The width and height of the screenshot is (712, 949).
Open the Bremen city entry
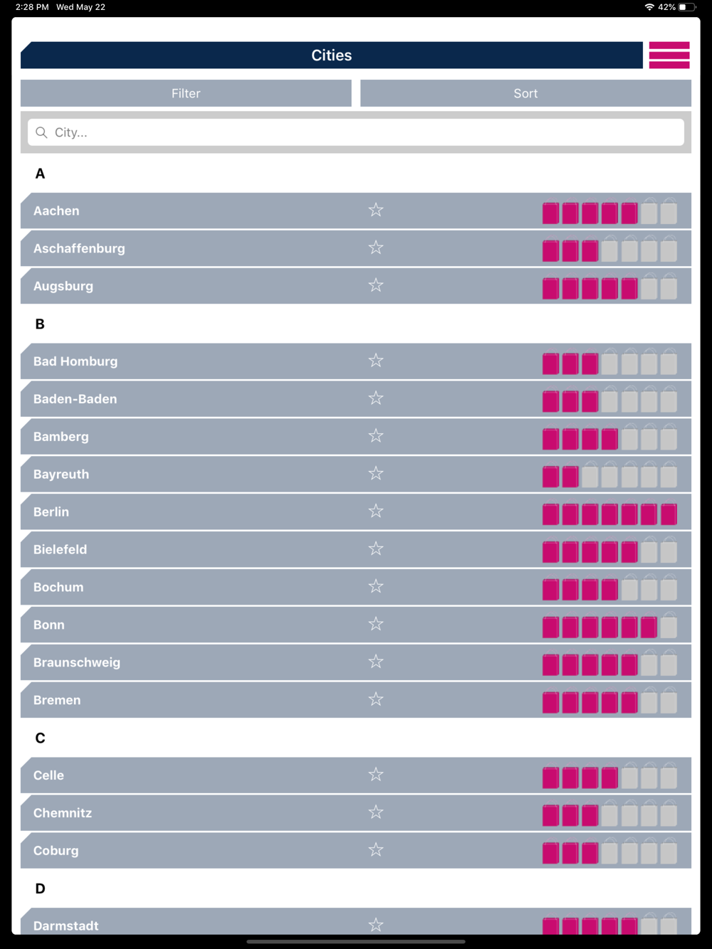click(57, 700)
